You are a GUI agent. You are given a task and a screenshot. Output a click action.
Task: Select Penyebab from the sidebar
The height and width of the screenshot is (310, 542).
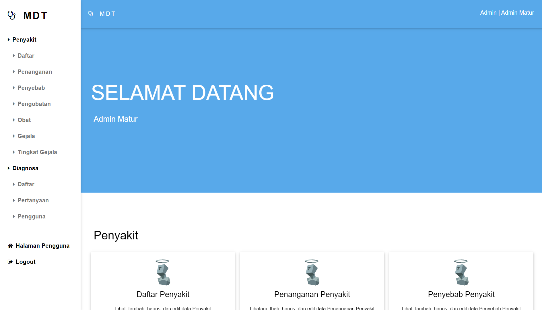pos(31,88)
